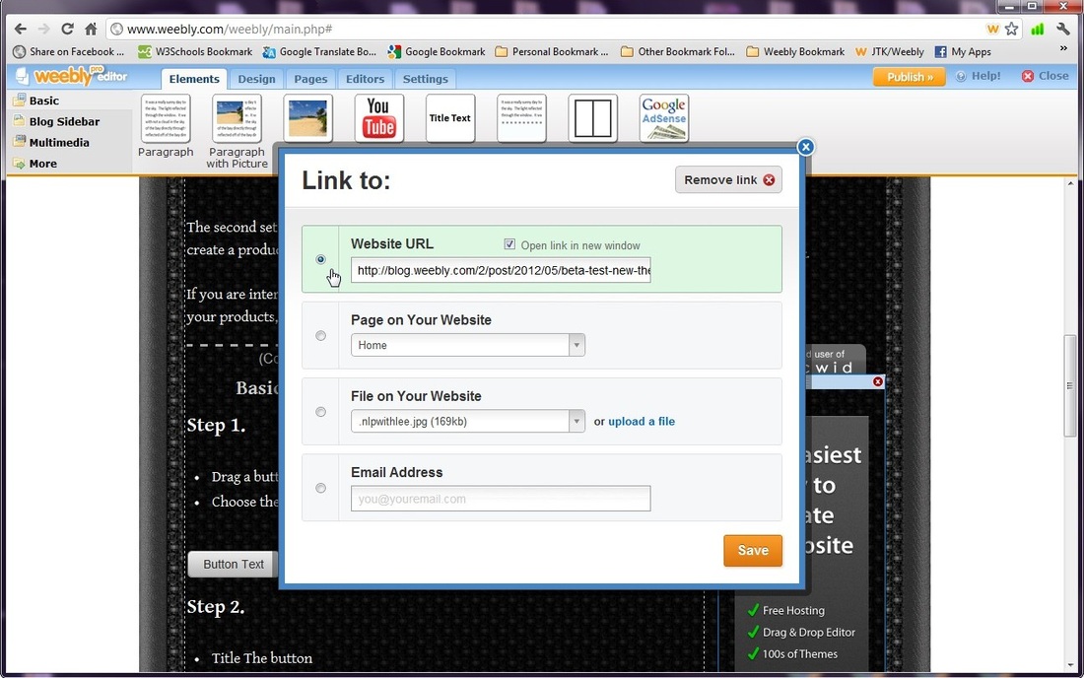The width and height of the screenshot is (1084, 678).
Task: Select the Google AdSense element icon
Action: click(x=663, y=118)
